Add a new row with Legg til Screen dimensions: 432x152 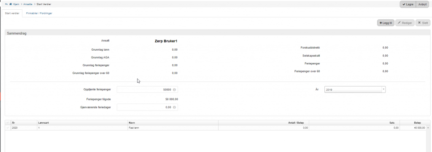(386, 23)
